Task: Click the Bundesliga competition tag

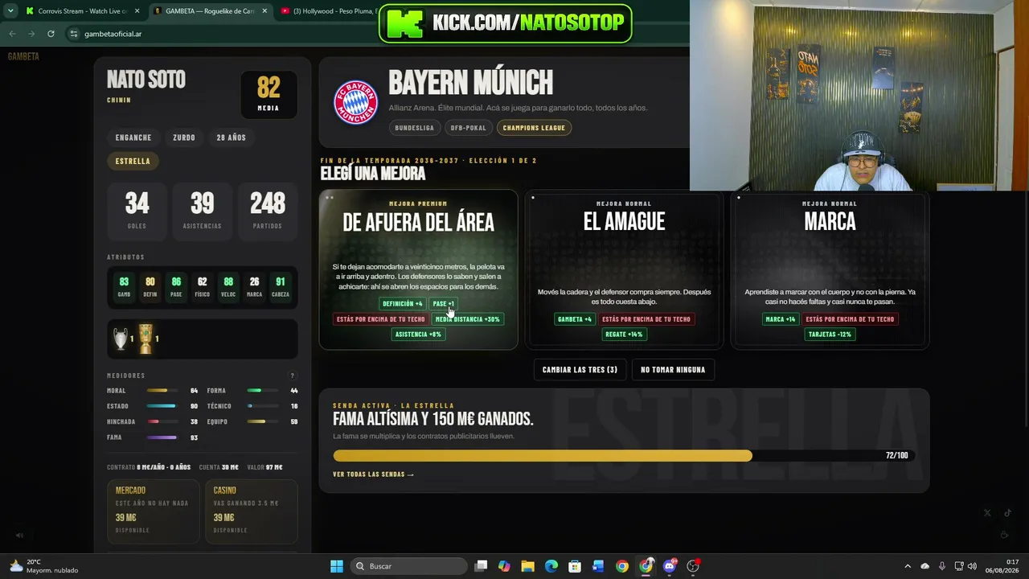Action: [414, 128]
